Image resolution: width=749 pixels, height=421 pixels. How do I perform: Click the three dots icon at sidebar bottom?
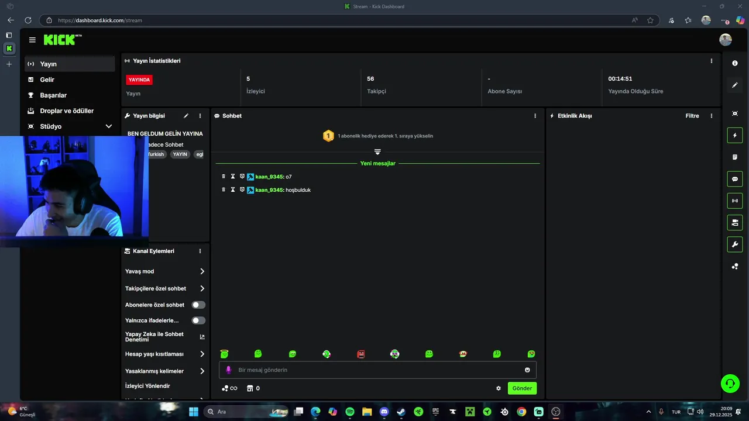[x=735, y=266]
